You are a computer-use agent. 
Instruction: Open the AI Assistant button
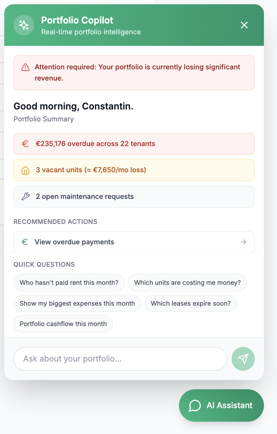click(221, 405)
